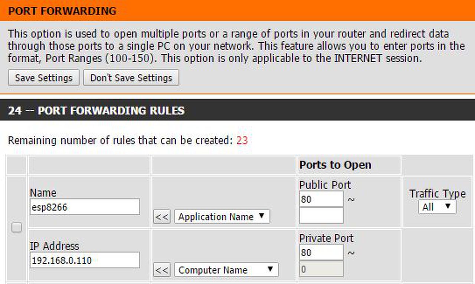The image size is (475, 284).
Task: Expand the Computer Name dropdown
Action: [x=226, y=270]
